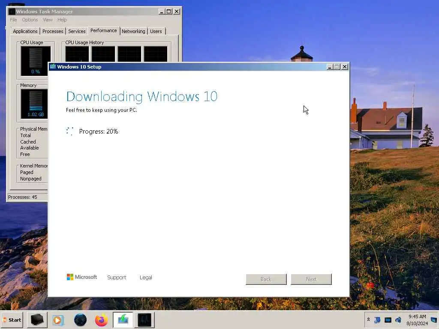This screenshot has height=329, width=439.
Task: Open Task Manager View menu
Action: [48, 20]
